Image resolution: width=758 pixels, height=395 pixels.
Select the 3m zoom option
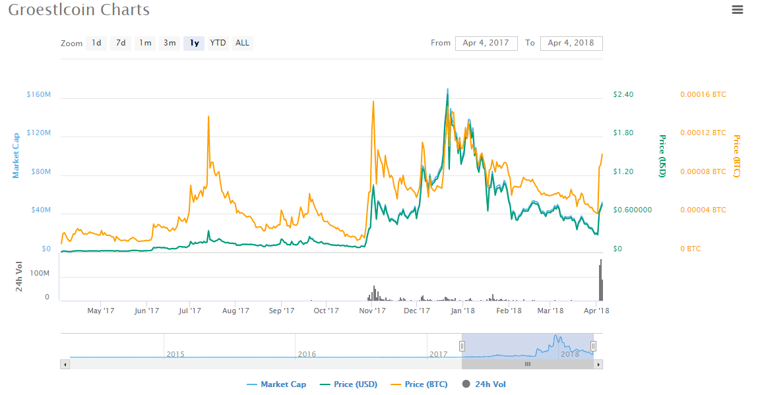click(x=170, y=44)
